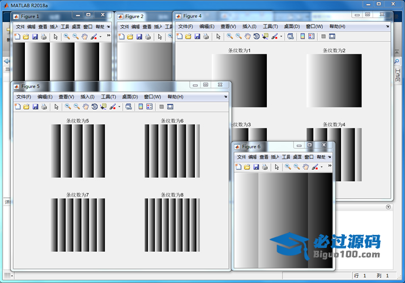
Task: Click New Figure icon in Figure 5 toolbar
Action: click(x=18, y=106)
